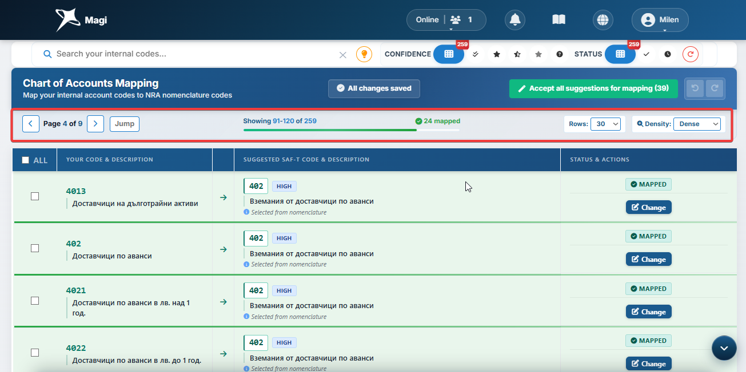
Task: Click Change button for account 4013
Action: tap(649, 207)
